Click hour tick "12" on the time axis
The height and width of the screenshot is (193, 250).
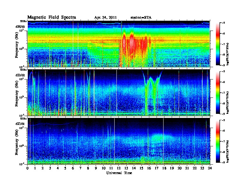[x=119, y=168]
